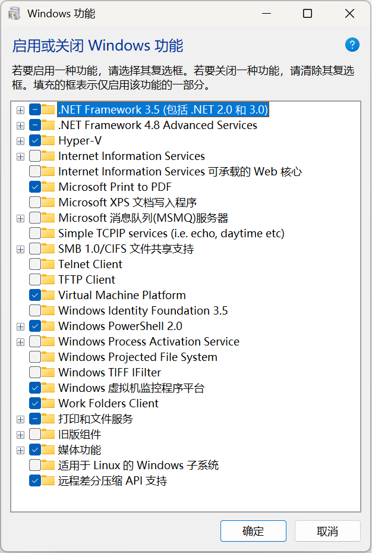Select the Hyper-V folder icon

[x=48, y=141]
